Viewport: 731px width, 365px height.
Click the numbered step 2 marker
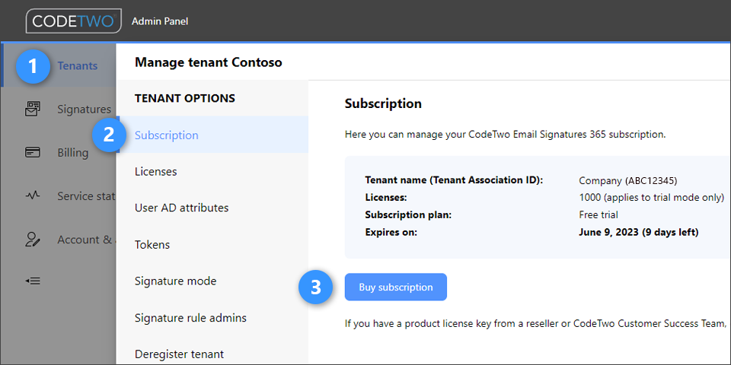coord(109,135)
